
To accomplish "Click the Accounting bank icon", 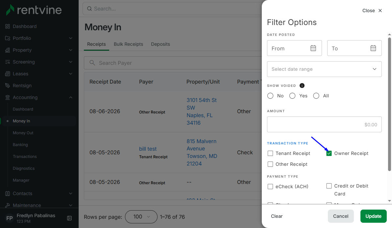I will tap(8, 97).
